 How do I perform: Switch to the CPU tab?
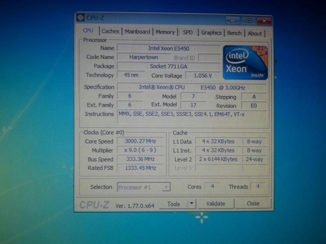[88, 30]
